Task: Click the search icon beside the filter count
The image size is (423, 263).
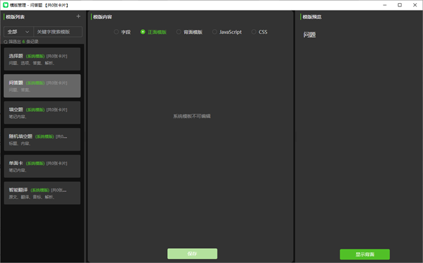Action: tap(6, 41)
